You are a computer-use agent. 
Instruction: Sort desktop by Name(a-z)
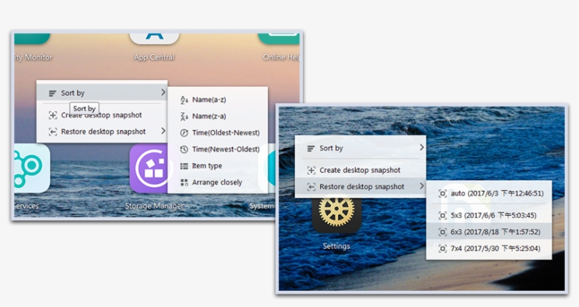click(218, 100)
